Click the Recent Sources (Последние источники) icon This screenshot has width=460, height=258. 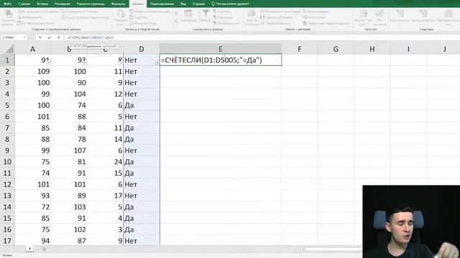64,11
